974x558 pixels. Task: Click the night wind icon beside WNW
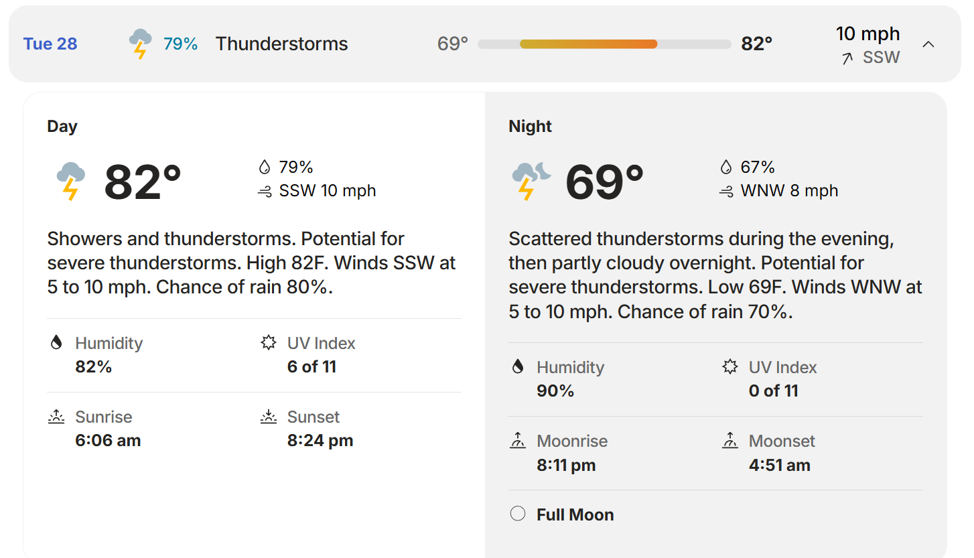click(x=725, y=192)
